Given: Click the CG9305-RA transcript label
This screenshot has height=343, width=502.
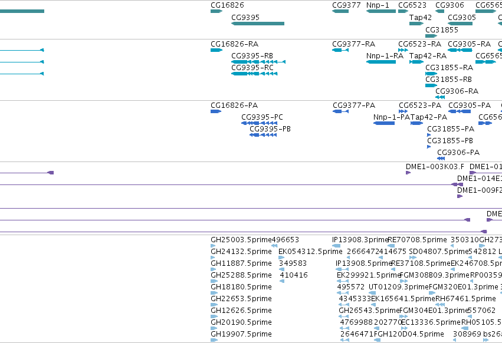Looking at the screenshot, I should 470,44.
